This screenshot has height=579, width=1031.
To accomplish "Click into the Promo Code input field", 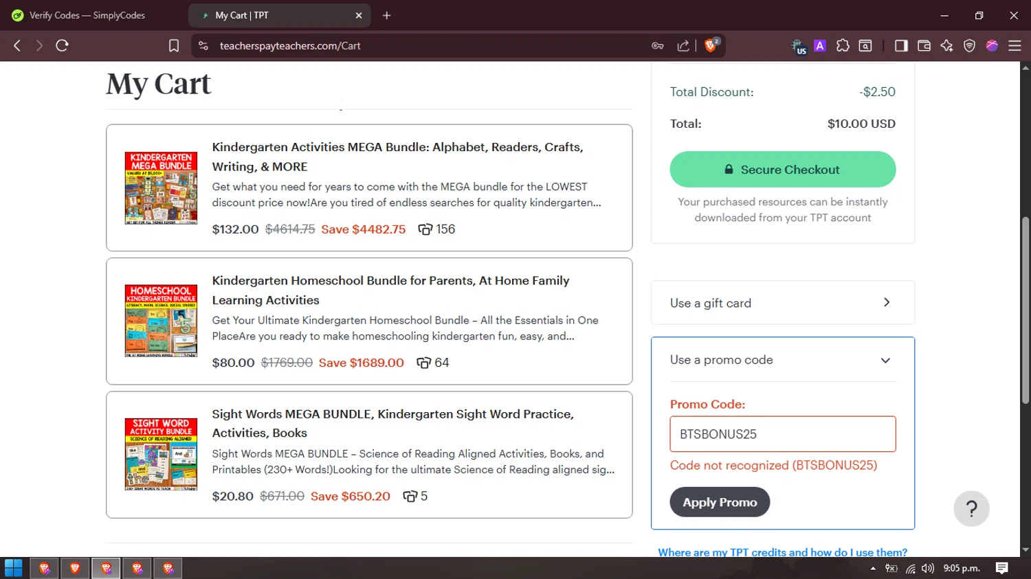I will click(782, 434).
